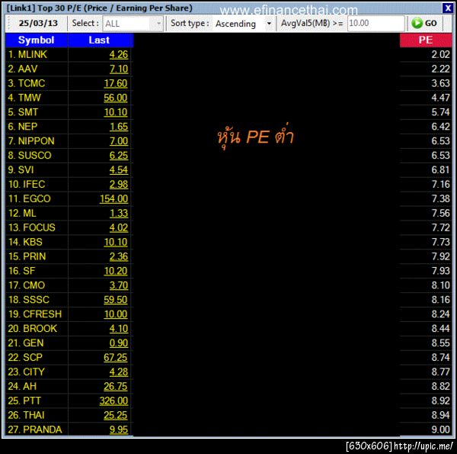This screenshot has height=454, width=457.
Task: Click SSSC last price 59.50
Action: coord(116,300)
